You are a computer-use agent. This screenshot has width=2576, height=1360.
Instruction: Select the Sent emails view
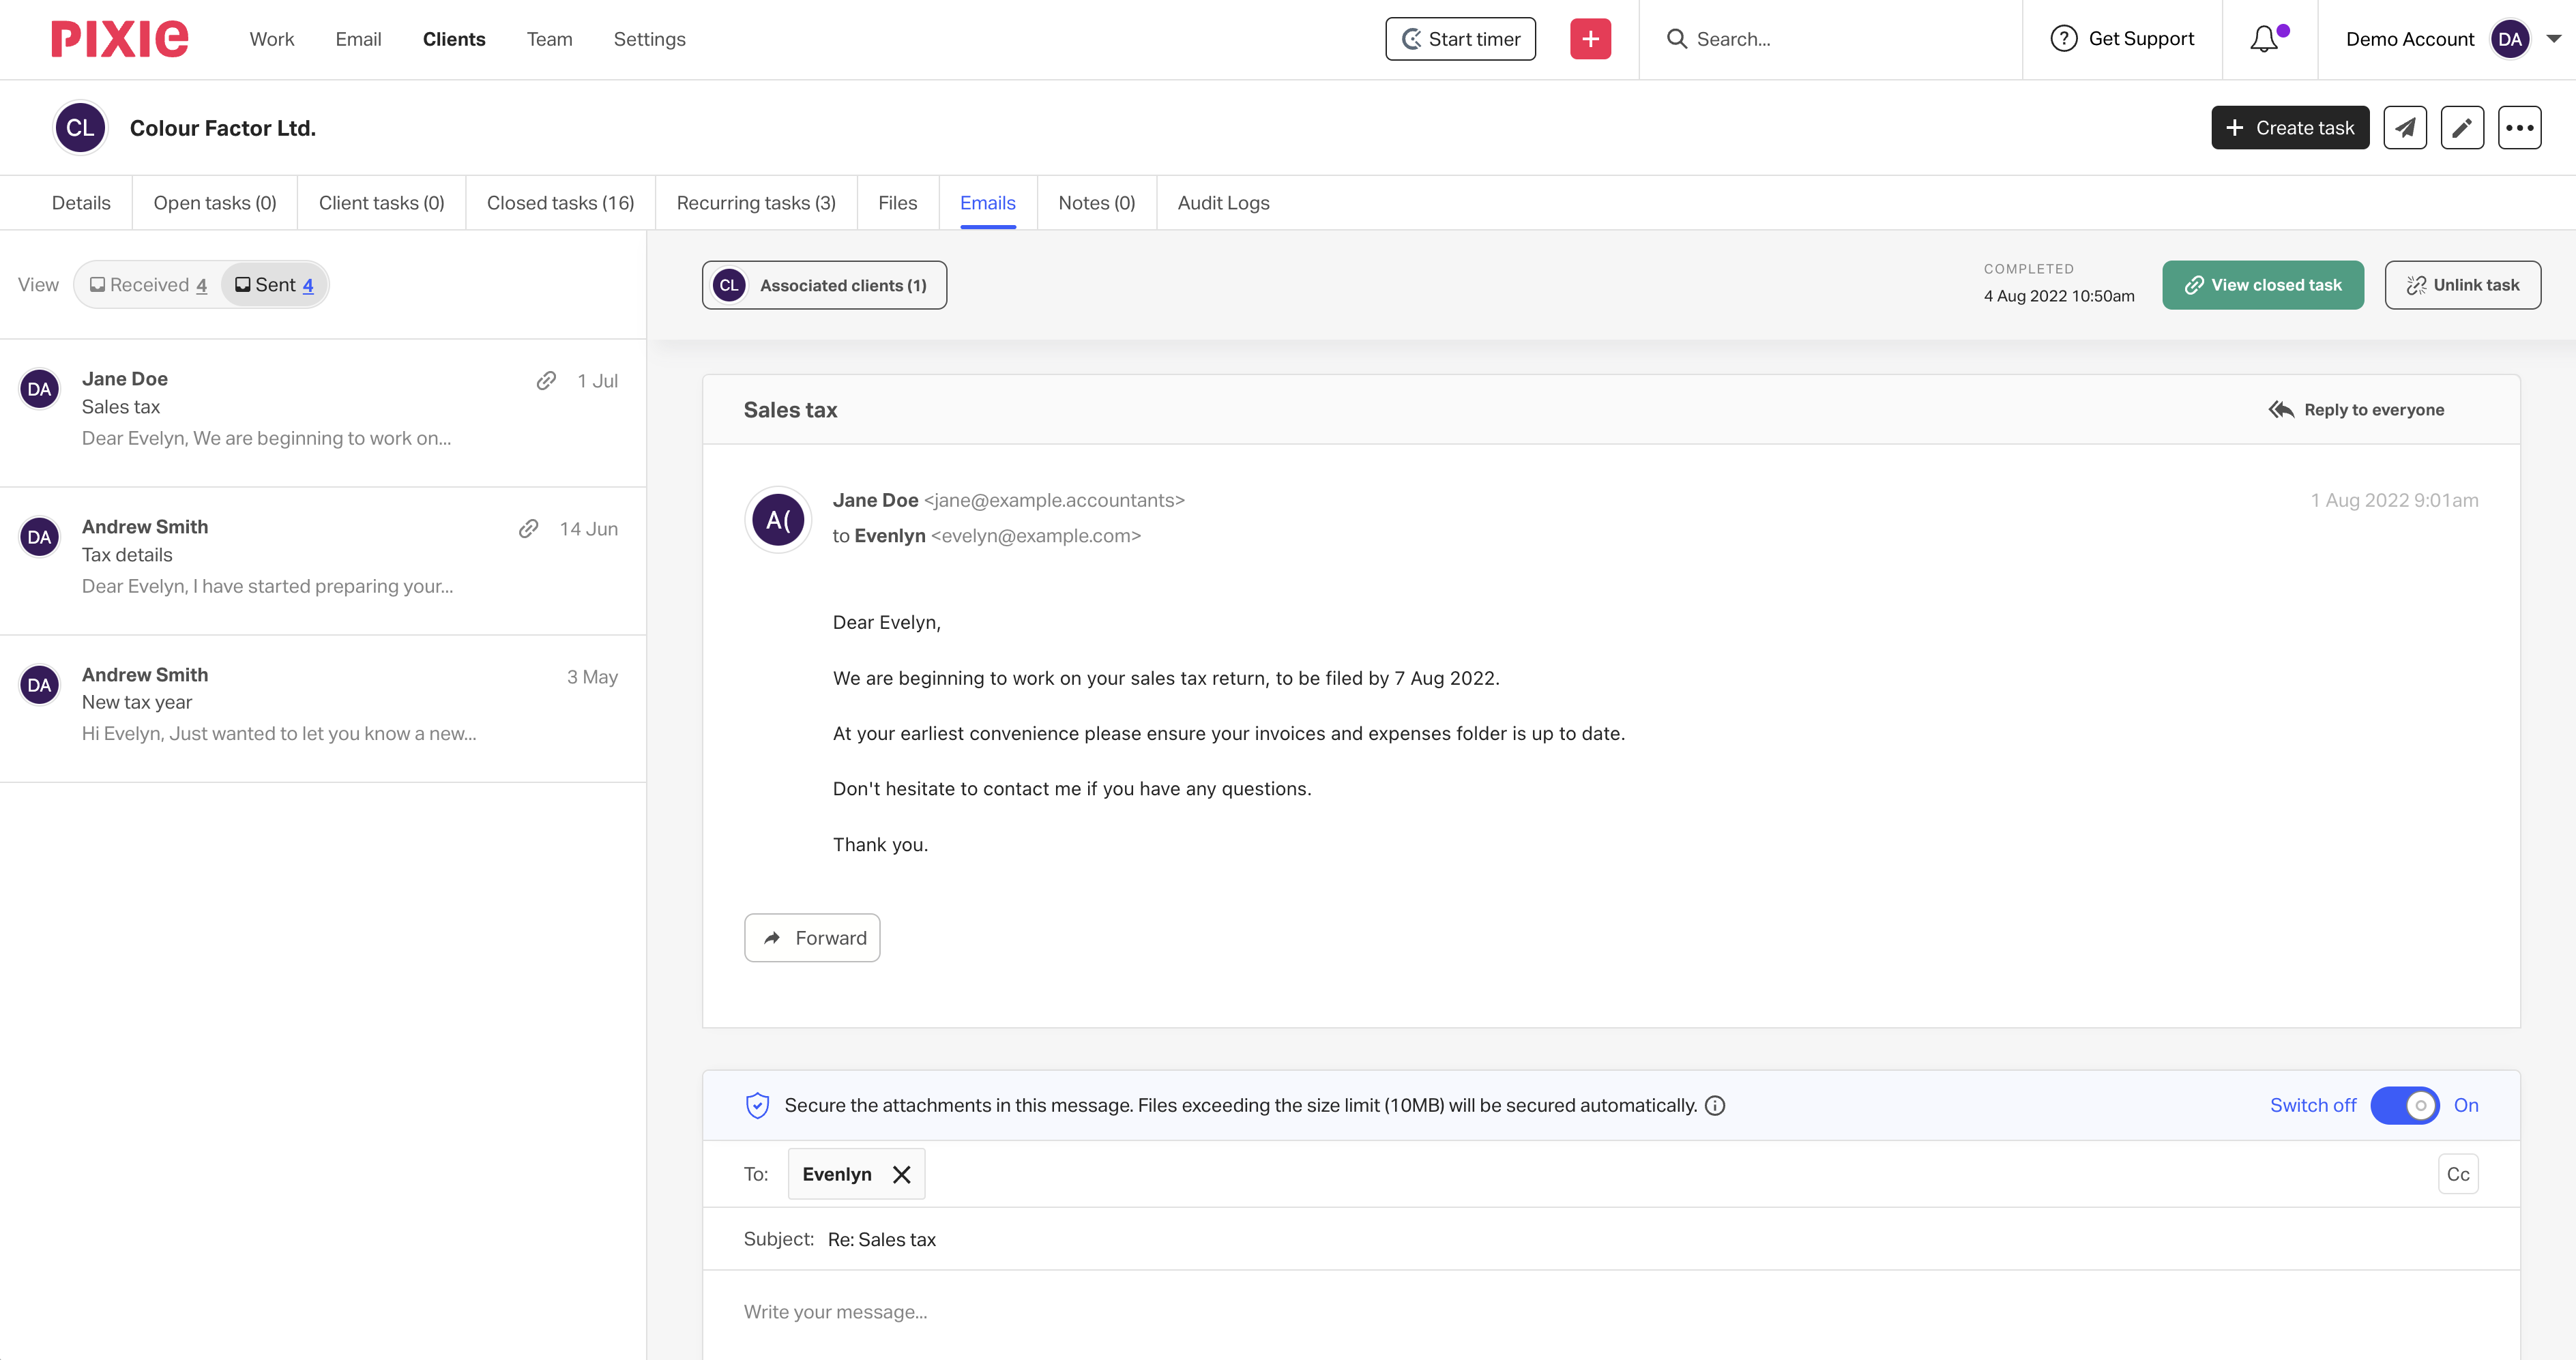[x=275, y=285]
